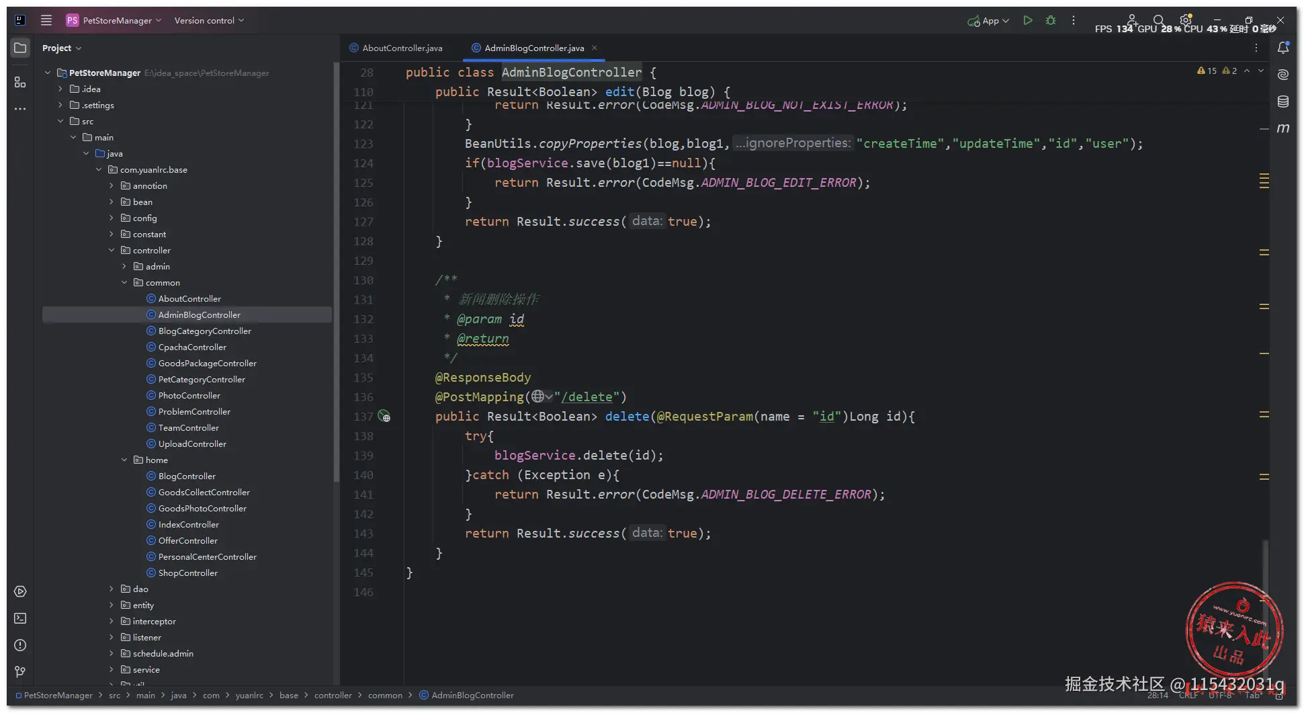
Task: Jump to the next highlighted problem arrow
Action: click(x=1261, y=71)
